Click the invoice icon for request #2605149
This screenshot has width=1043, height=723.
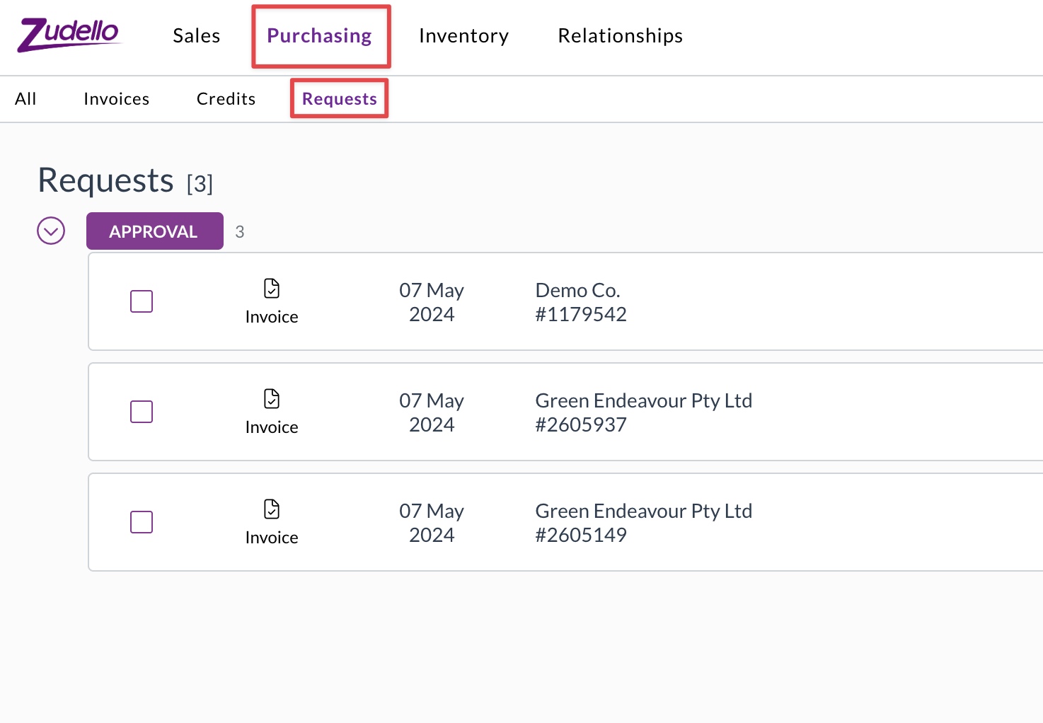click(272, 509)
